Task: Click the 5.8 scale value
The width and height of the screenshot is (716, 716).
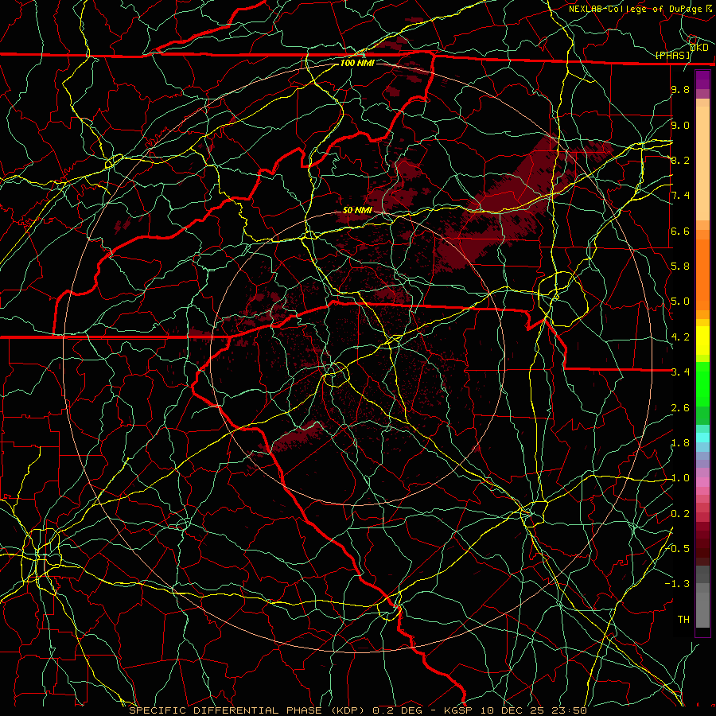Action: pos(680,267)
